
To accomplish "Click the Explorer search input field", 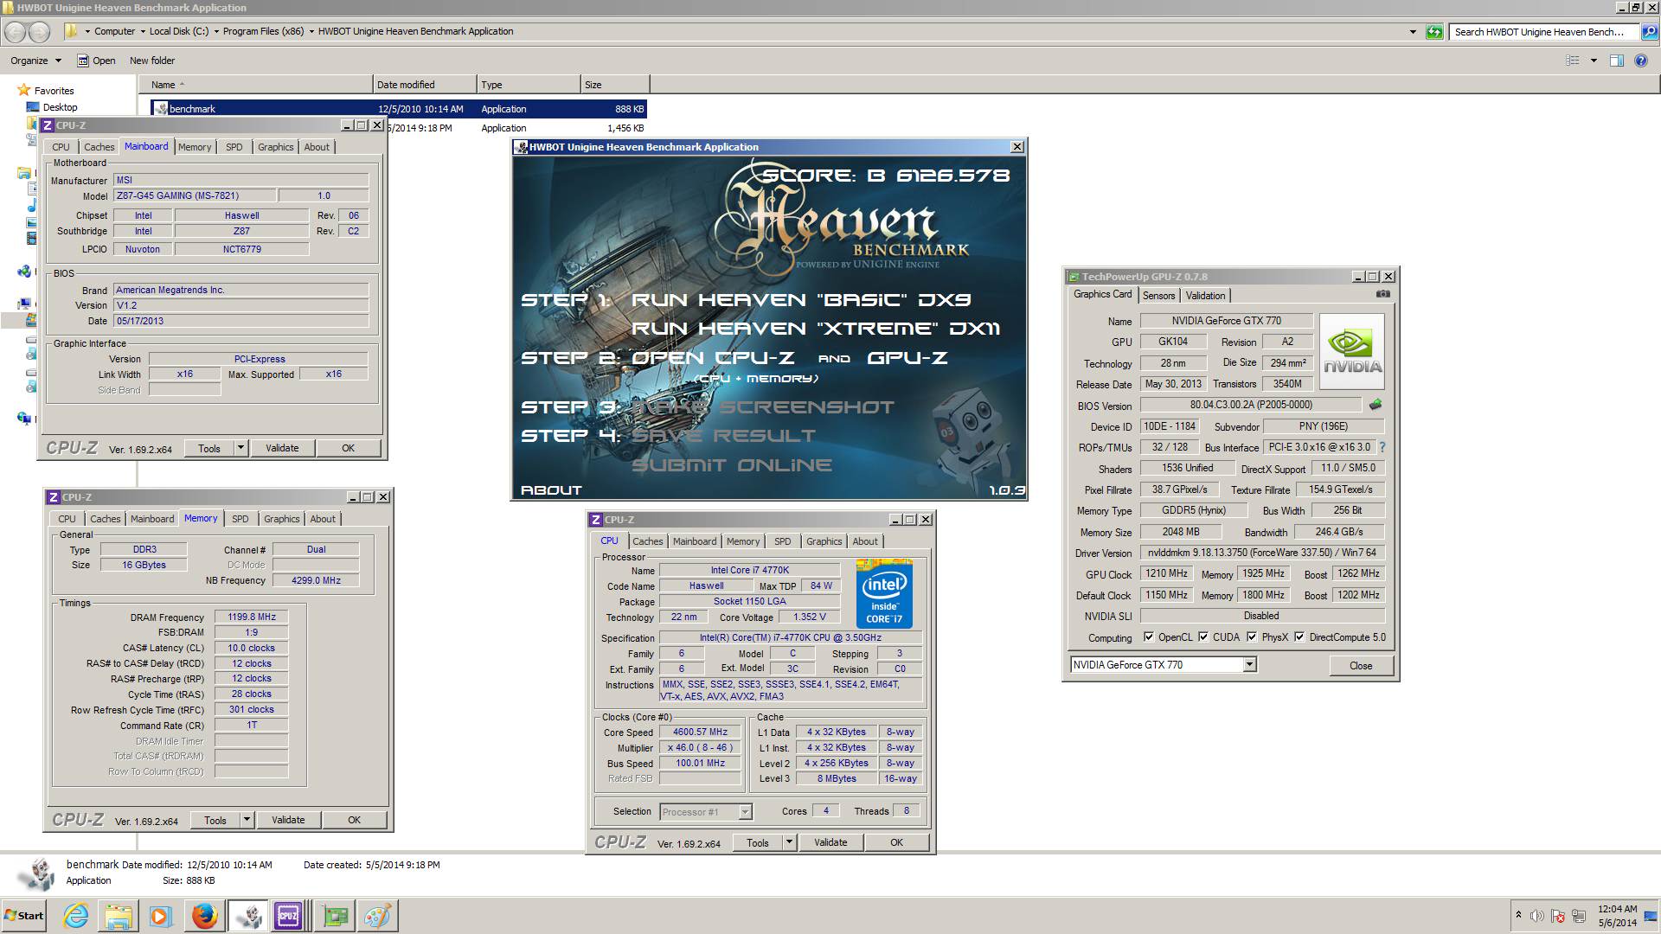I will pos(1544,32).
